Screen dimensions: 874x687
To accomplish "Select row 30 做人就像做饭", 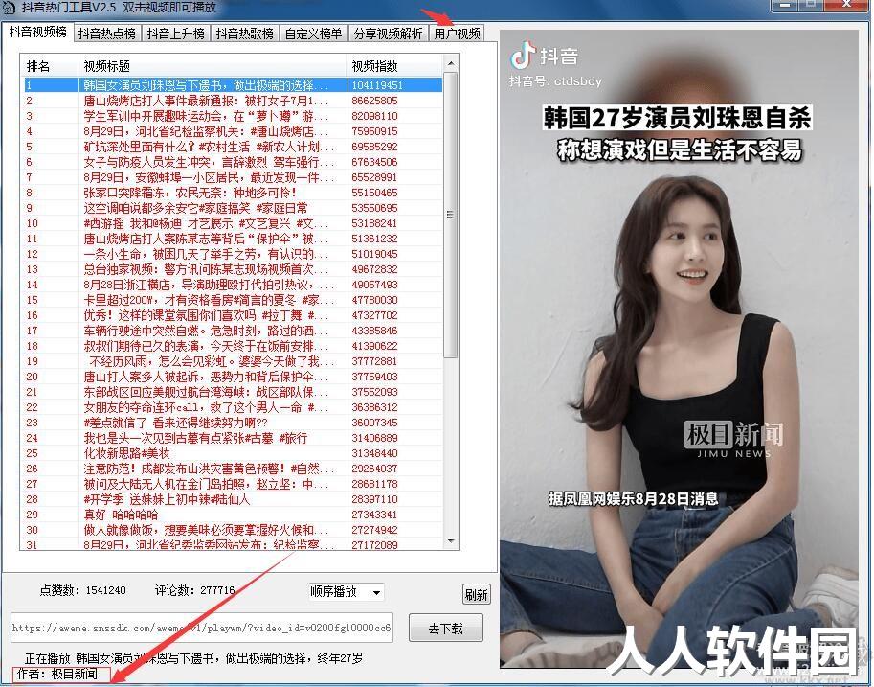I will [x=233, y=531].
